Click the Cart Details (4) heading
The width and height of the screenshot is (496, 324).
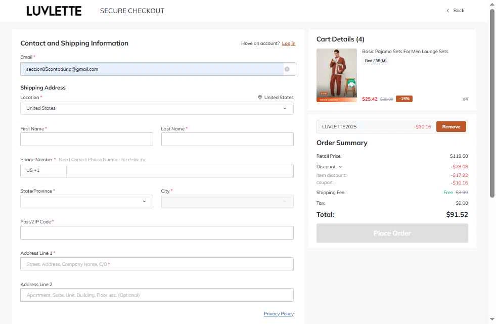340,39
